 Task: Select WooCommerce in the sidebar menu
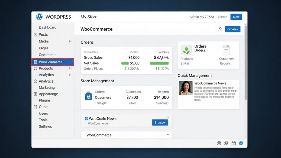coord(53,62)
